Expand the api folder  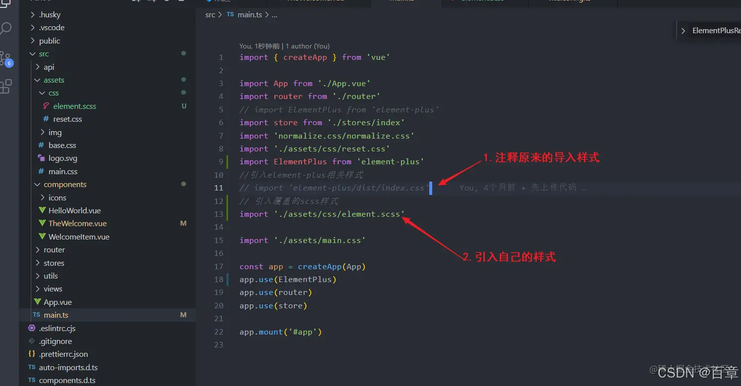pos(38,67)
